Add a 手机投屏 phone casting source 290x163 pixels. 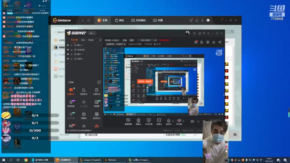tap(149, 122)
